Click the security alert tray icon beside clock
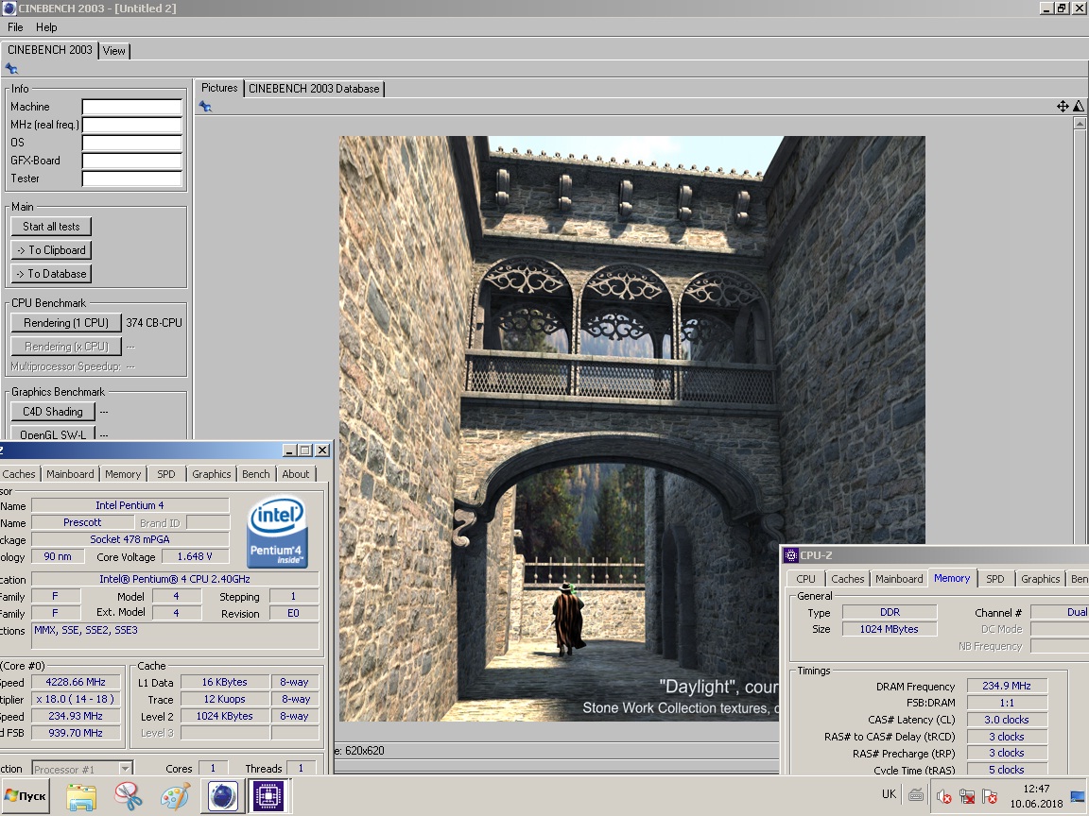Viewport: 1089px width, 816px height. tap(990, 796)
